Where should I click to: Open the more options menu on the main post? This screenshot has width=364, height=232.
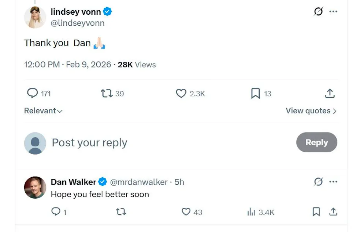(333, 11)
